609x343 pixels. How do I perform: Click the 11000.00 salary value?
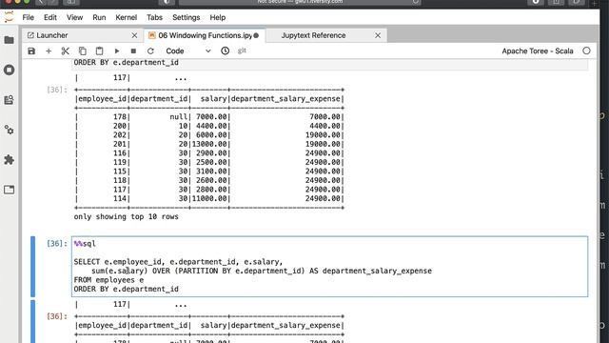[x=209, y=198]
